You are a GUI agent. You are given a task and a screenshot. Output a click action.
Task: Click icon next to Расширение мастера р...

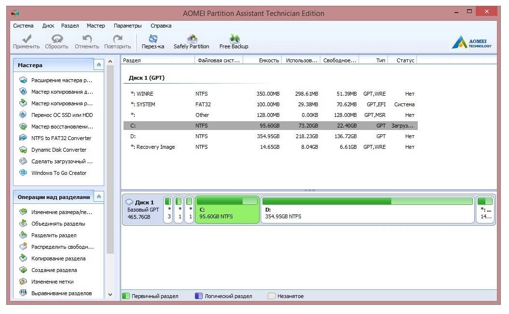[x=23, y=80]
